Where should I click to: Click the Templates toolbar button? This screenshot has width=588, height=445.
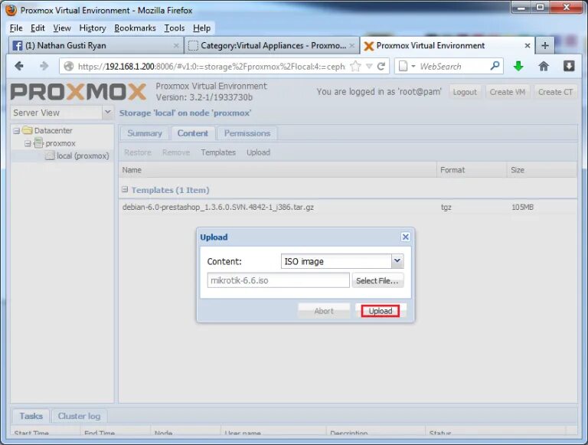(218, 152)
